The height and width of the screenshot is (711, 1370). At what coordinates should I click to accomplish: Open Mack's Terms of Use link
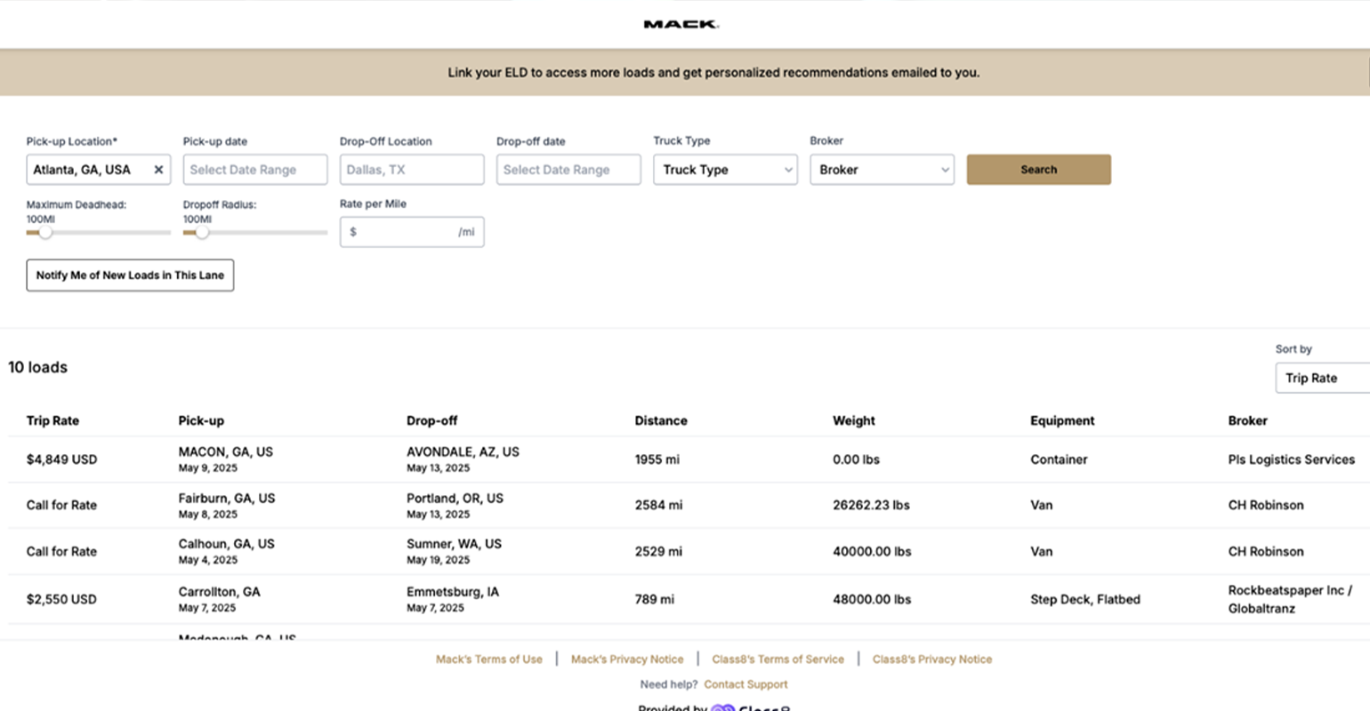(488, 659)
